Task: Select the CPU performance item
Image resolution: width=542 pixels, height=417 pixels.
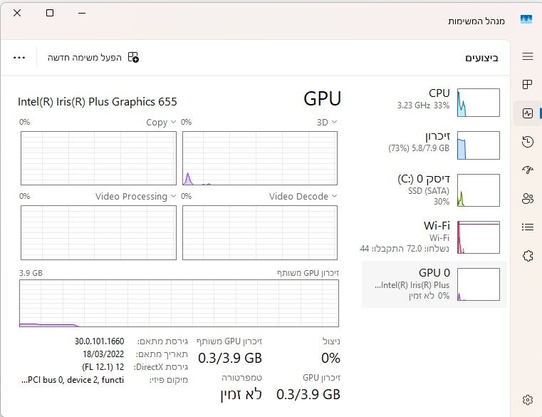Action: [434, 103]
